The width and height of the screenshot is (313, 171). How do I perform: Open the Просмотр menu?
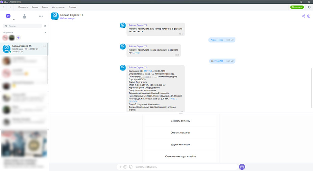(23, 7)
